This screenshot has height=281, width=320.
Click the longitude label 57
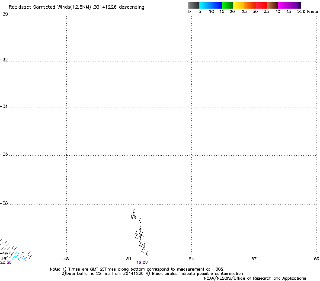[254, 259]
